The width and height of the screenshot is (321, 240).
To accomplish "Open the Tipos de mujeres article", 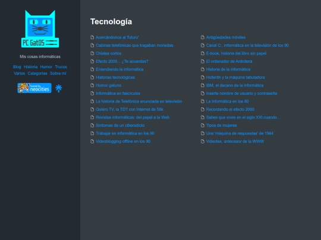I will [x=221, y=125].
